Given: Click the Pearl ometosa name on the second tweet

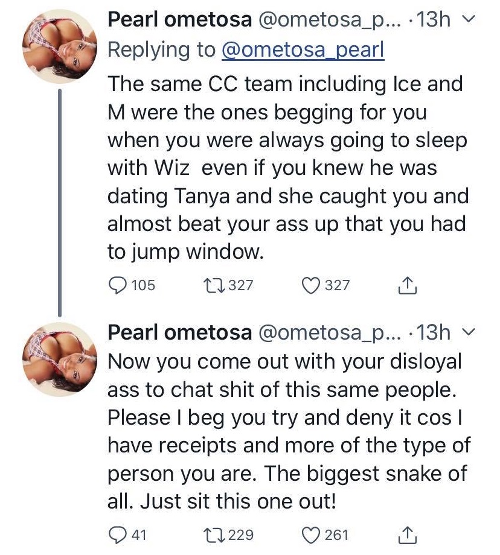Looking at the screenshot, I should 179,332.
